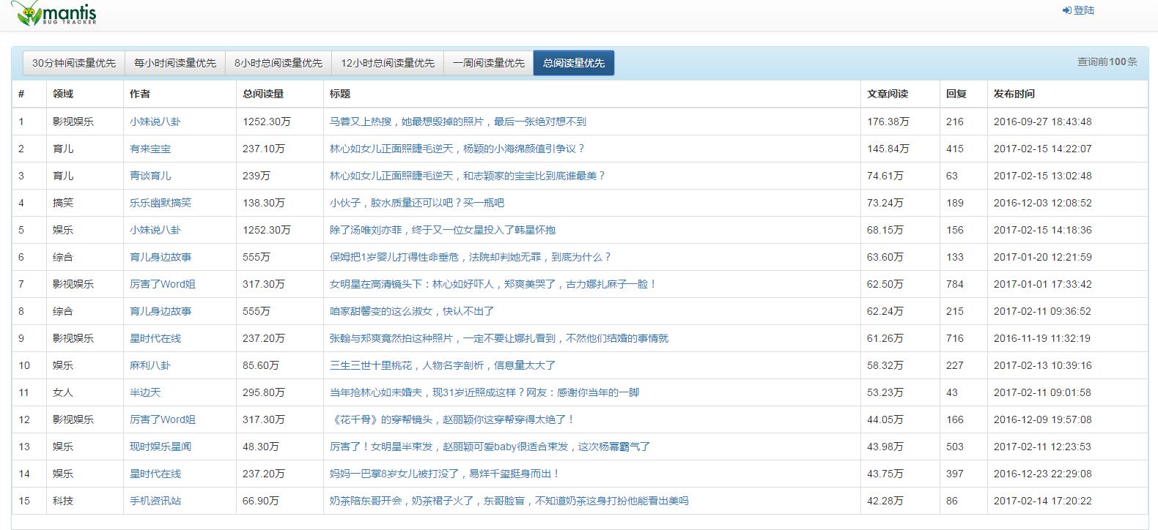Click article reads value 42.28万
Screen dimensions: 1158x530
pyautogui.click(x=885, y=501)
